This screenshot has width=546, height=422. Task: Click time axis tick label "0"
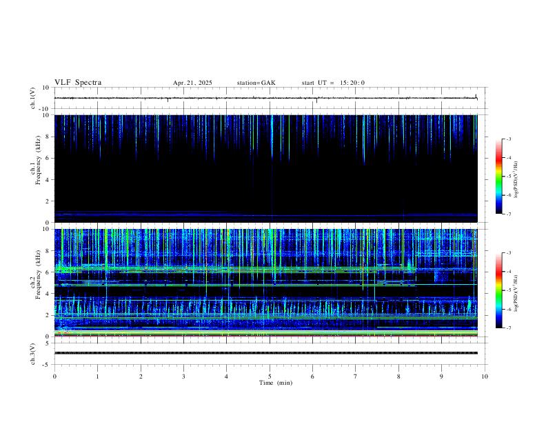tap(54, 376)
